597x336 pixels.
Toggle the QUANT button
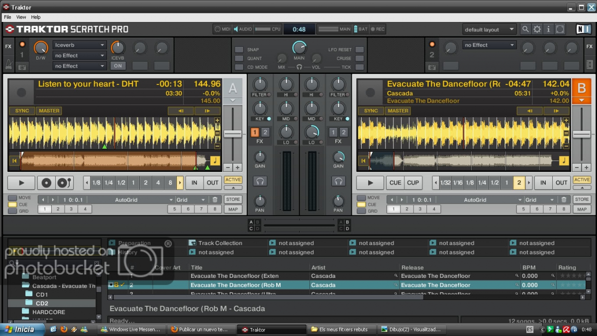[239, 58]
